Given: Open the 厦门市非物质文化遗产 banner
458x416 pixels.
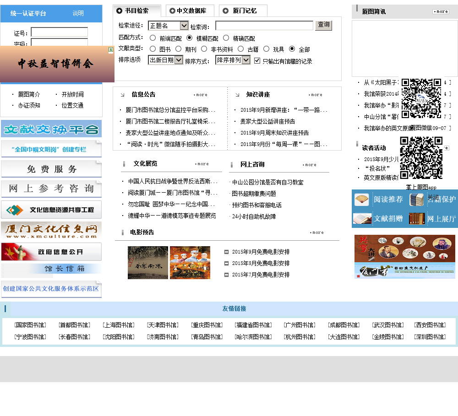Looking at the screenshot, I should click(404, 270).
